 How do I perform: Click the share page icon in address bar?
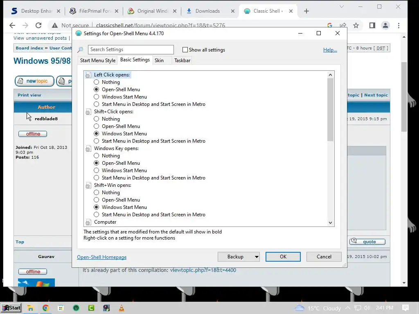point(343,25)
